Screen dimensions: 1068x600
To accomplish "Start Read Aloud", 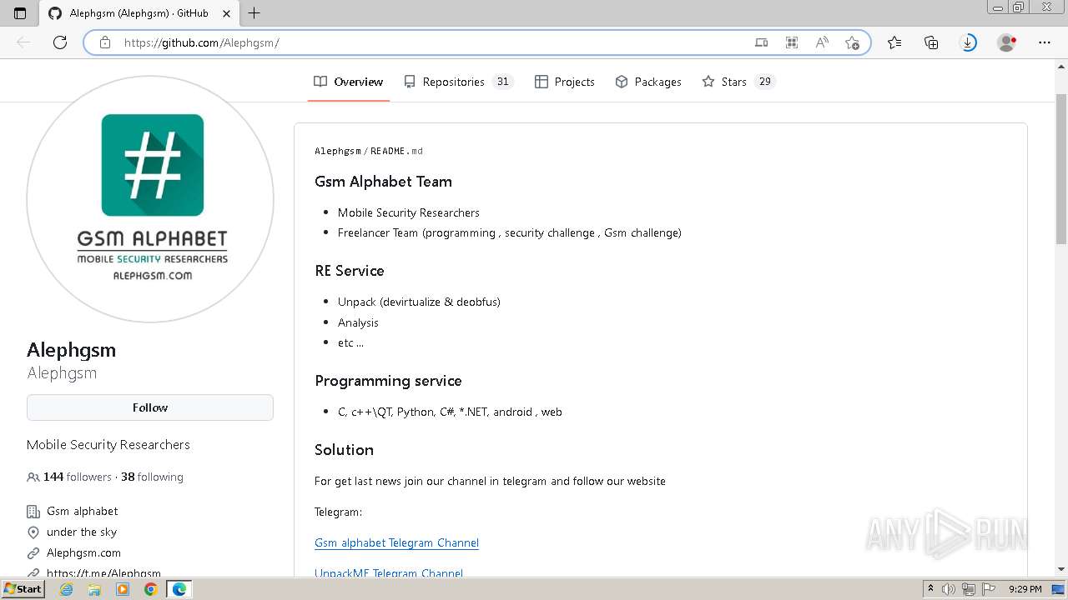I will pos(822,42).
